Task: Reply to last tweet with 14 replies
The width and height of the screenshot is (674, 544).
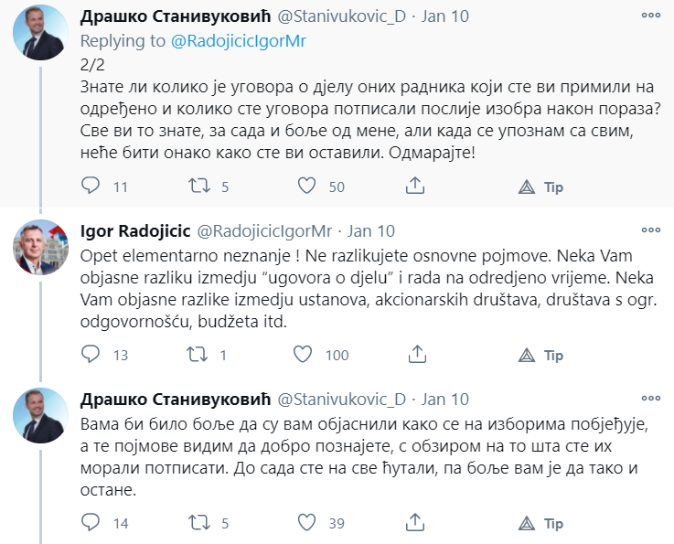Action: point(91,523)
